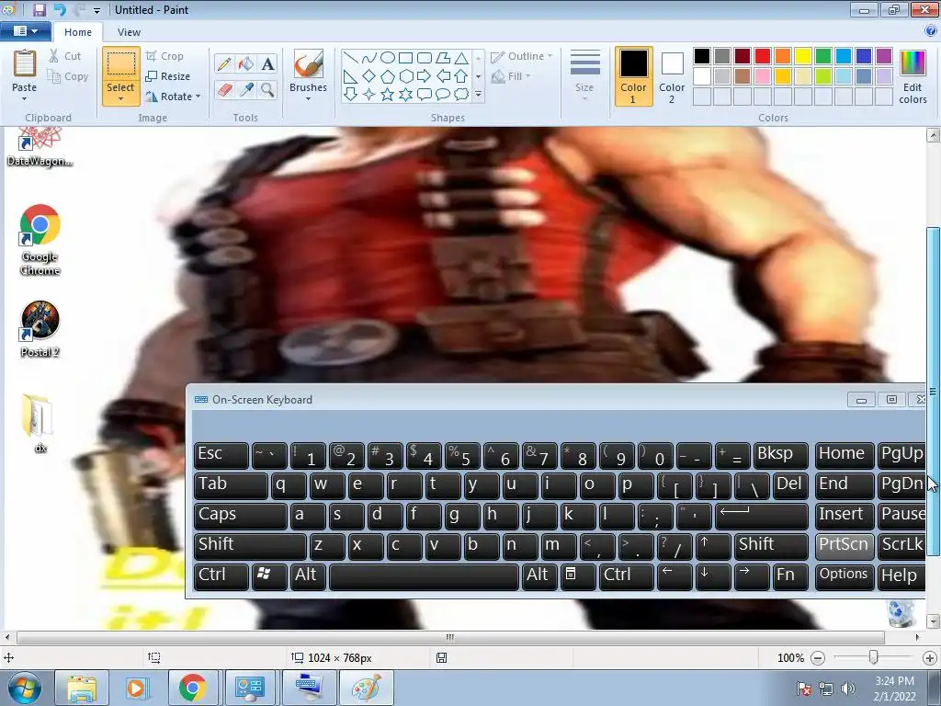
Task: Click the Copy button
Action: click(68, 76)
